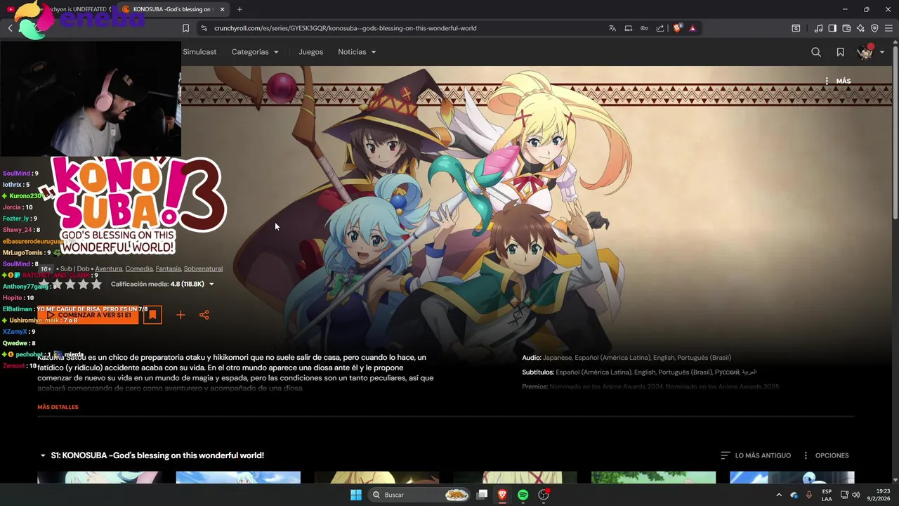Close the KONOSUBA browser tab
This screenshot has width=899, height=506.
click(x=223, y=9)
